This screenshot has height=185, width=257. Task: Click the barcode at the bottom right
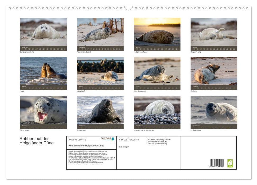tap(217, 163)
